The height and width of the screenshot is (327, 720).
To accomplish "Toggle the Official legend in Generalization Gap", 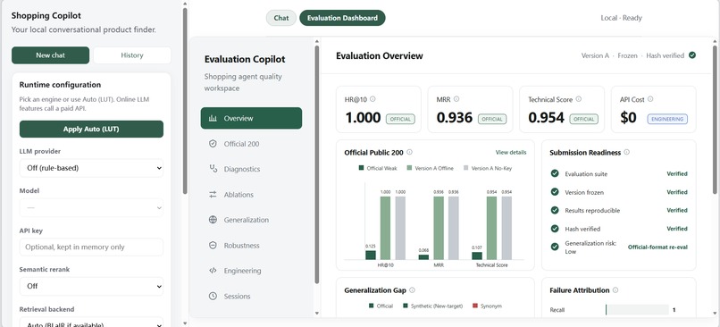I will pyautogui.click(x=371, y=306).
